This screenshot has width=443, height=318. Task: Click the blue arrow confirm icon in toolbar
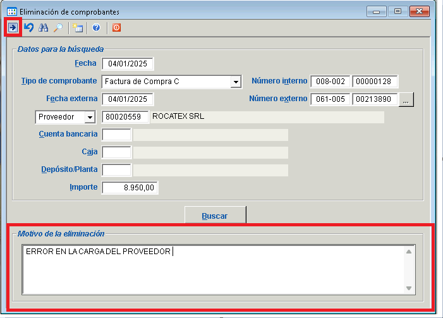coord(12,28)
